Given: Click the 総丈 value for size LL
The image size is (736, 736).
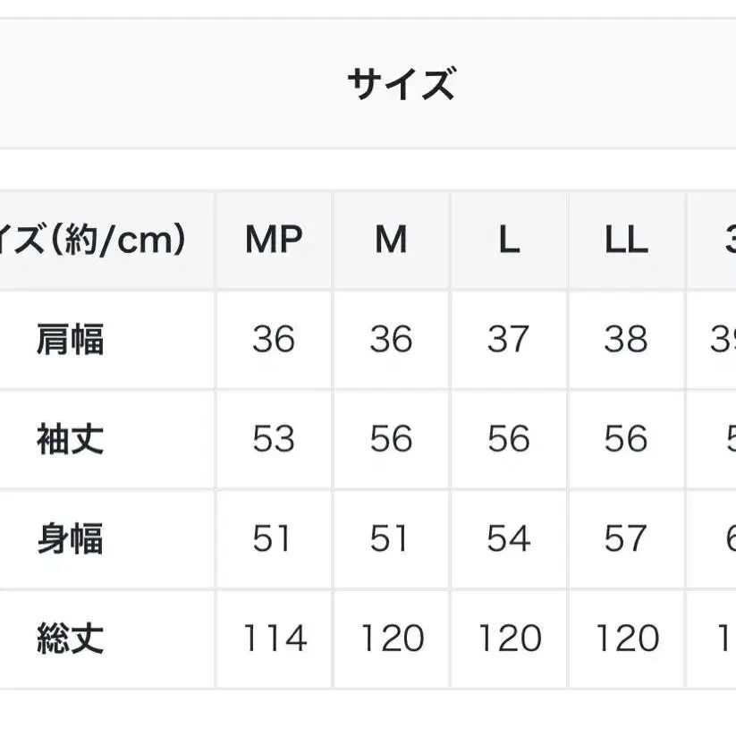Looking at the screenshot, I should point(626,639).
